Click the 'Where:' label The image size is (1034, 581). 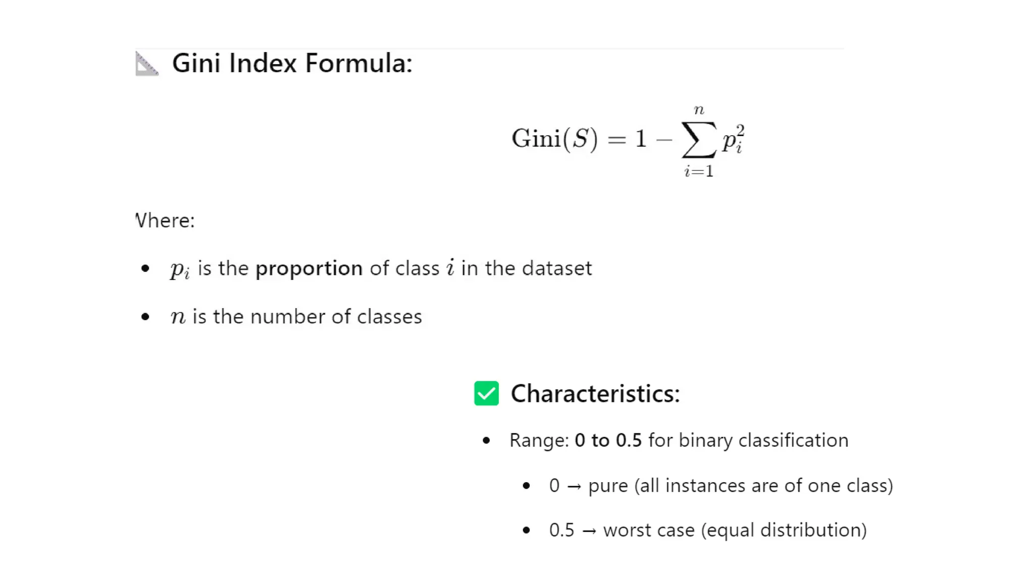(x=165, y=220)
